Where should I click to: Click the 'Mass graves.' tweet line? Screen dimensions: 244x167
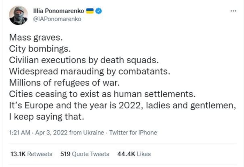[36, 38]
